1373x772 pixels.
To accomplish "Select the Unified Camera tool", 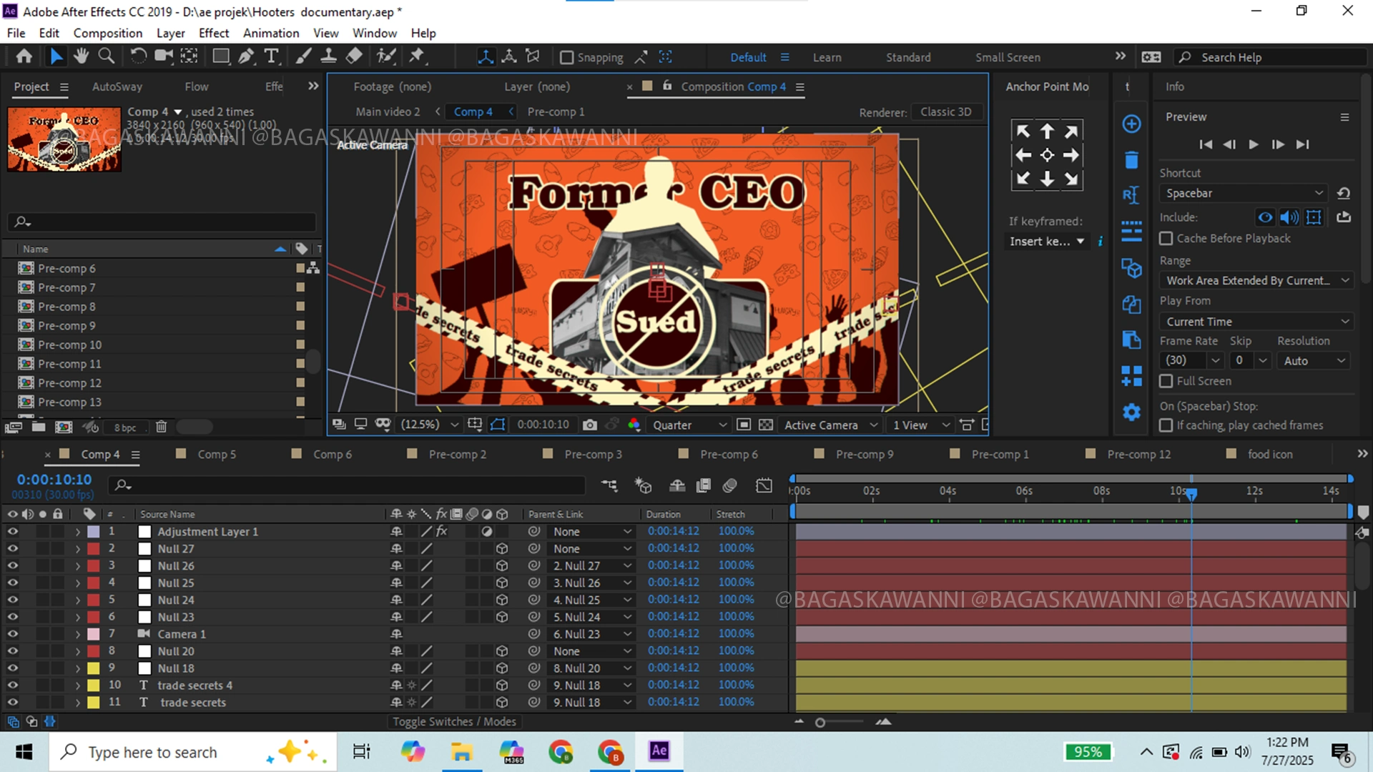I will (164, 56).
